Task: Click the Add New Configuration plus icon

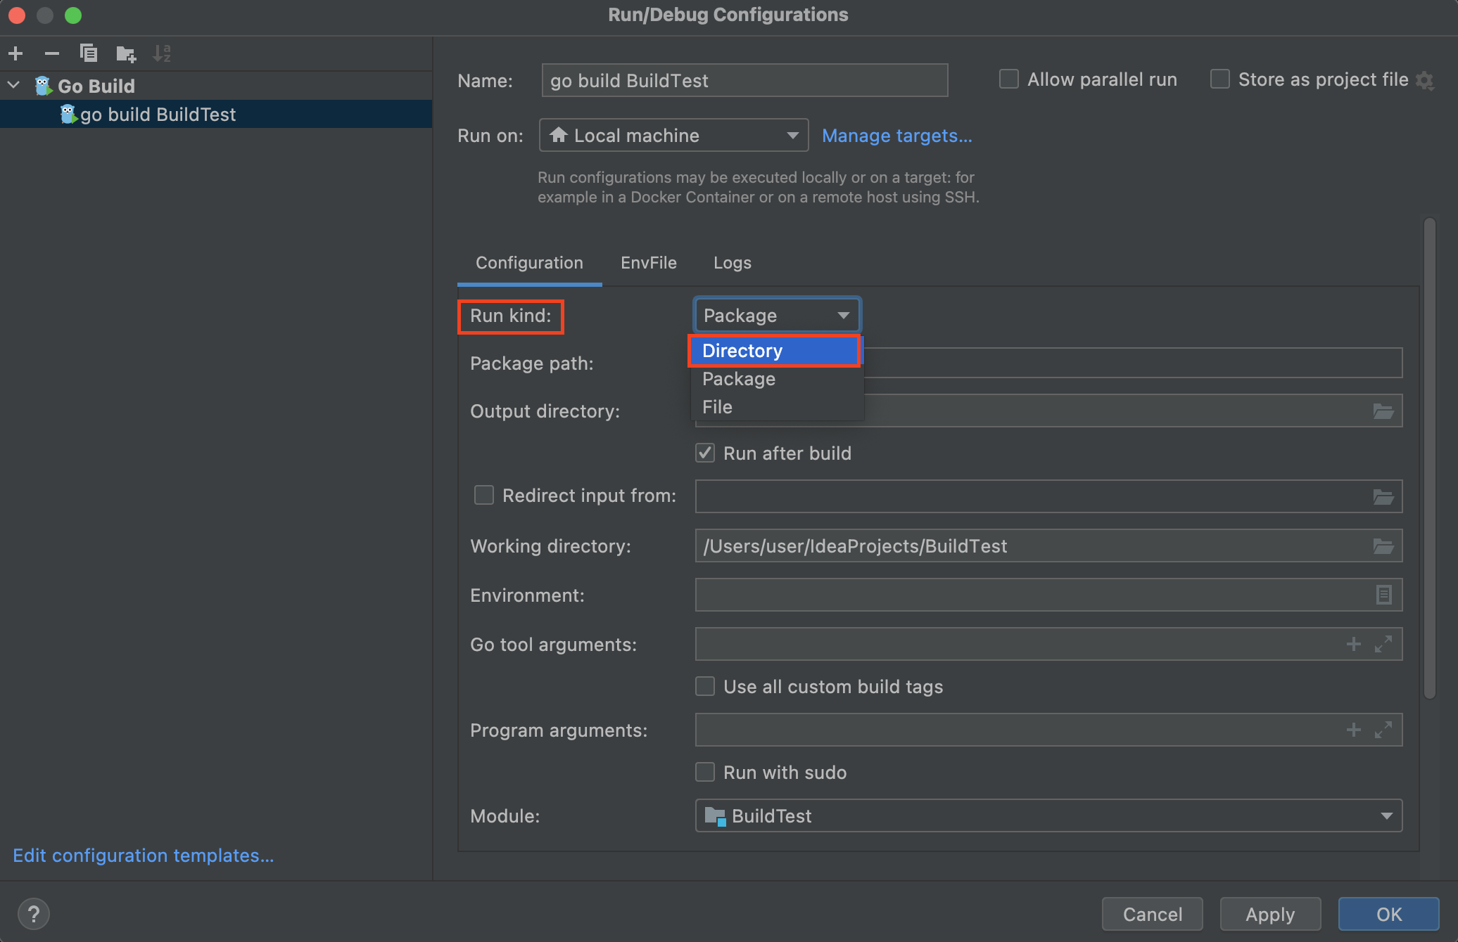Action: 16,53
